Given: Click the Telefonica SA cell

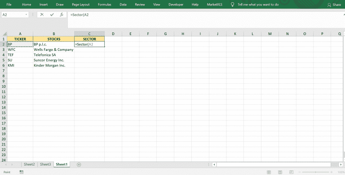Looking at the screenshot, I should click(54, 55).
